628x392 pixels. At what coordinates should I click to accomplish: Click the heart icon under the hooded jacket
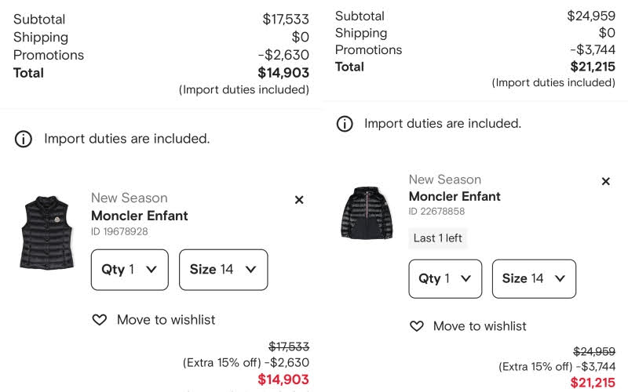417,326
